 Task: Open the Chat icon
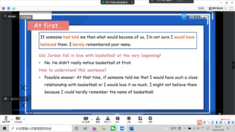tap(117, 120)
